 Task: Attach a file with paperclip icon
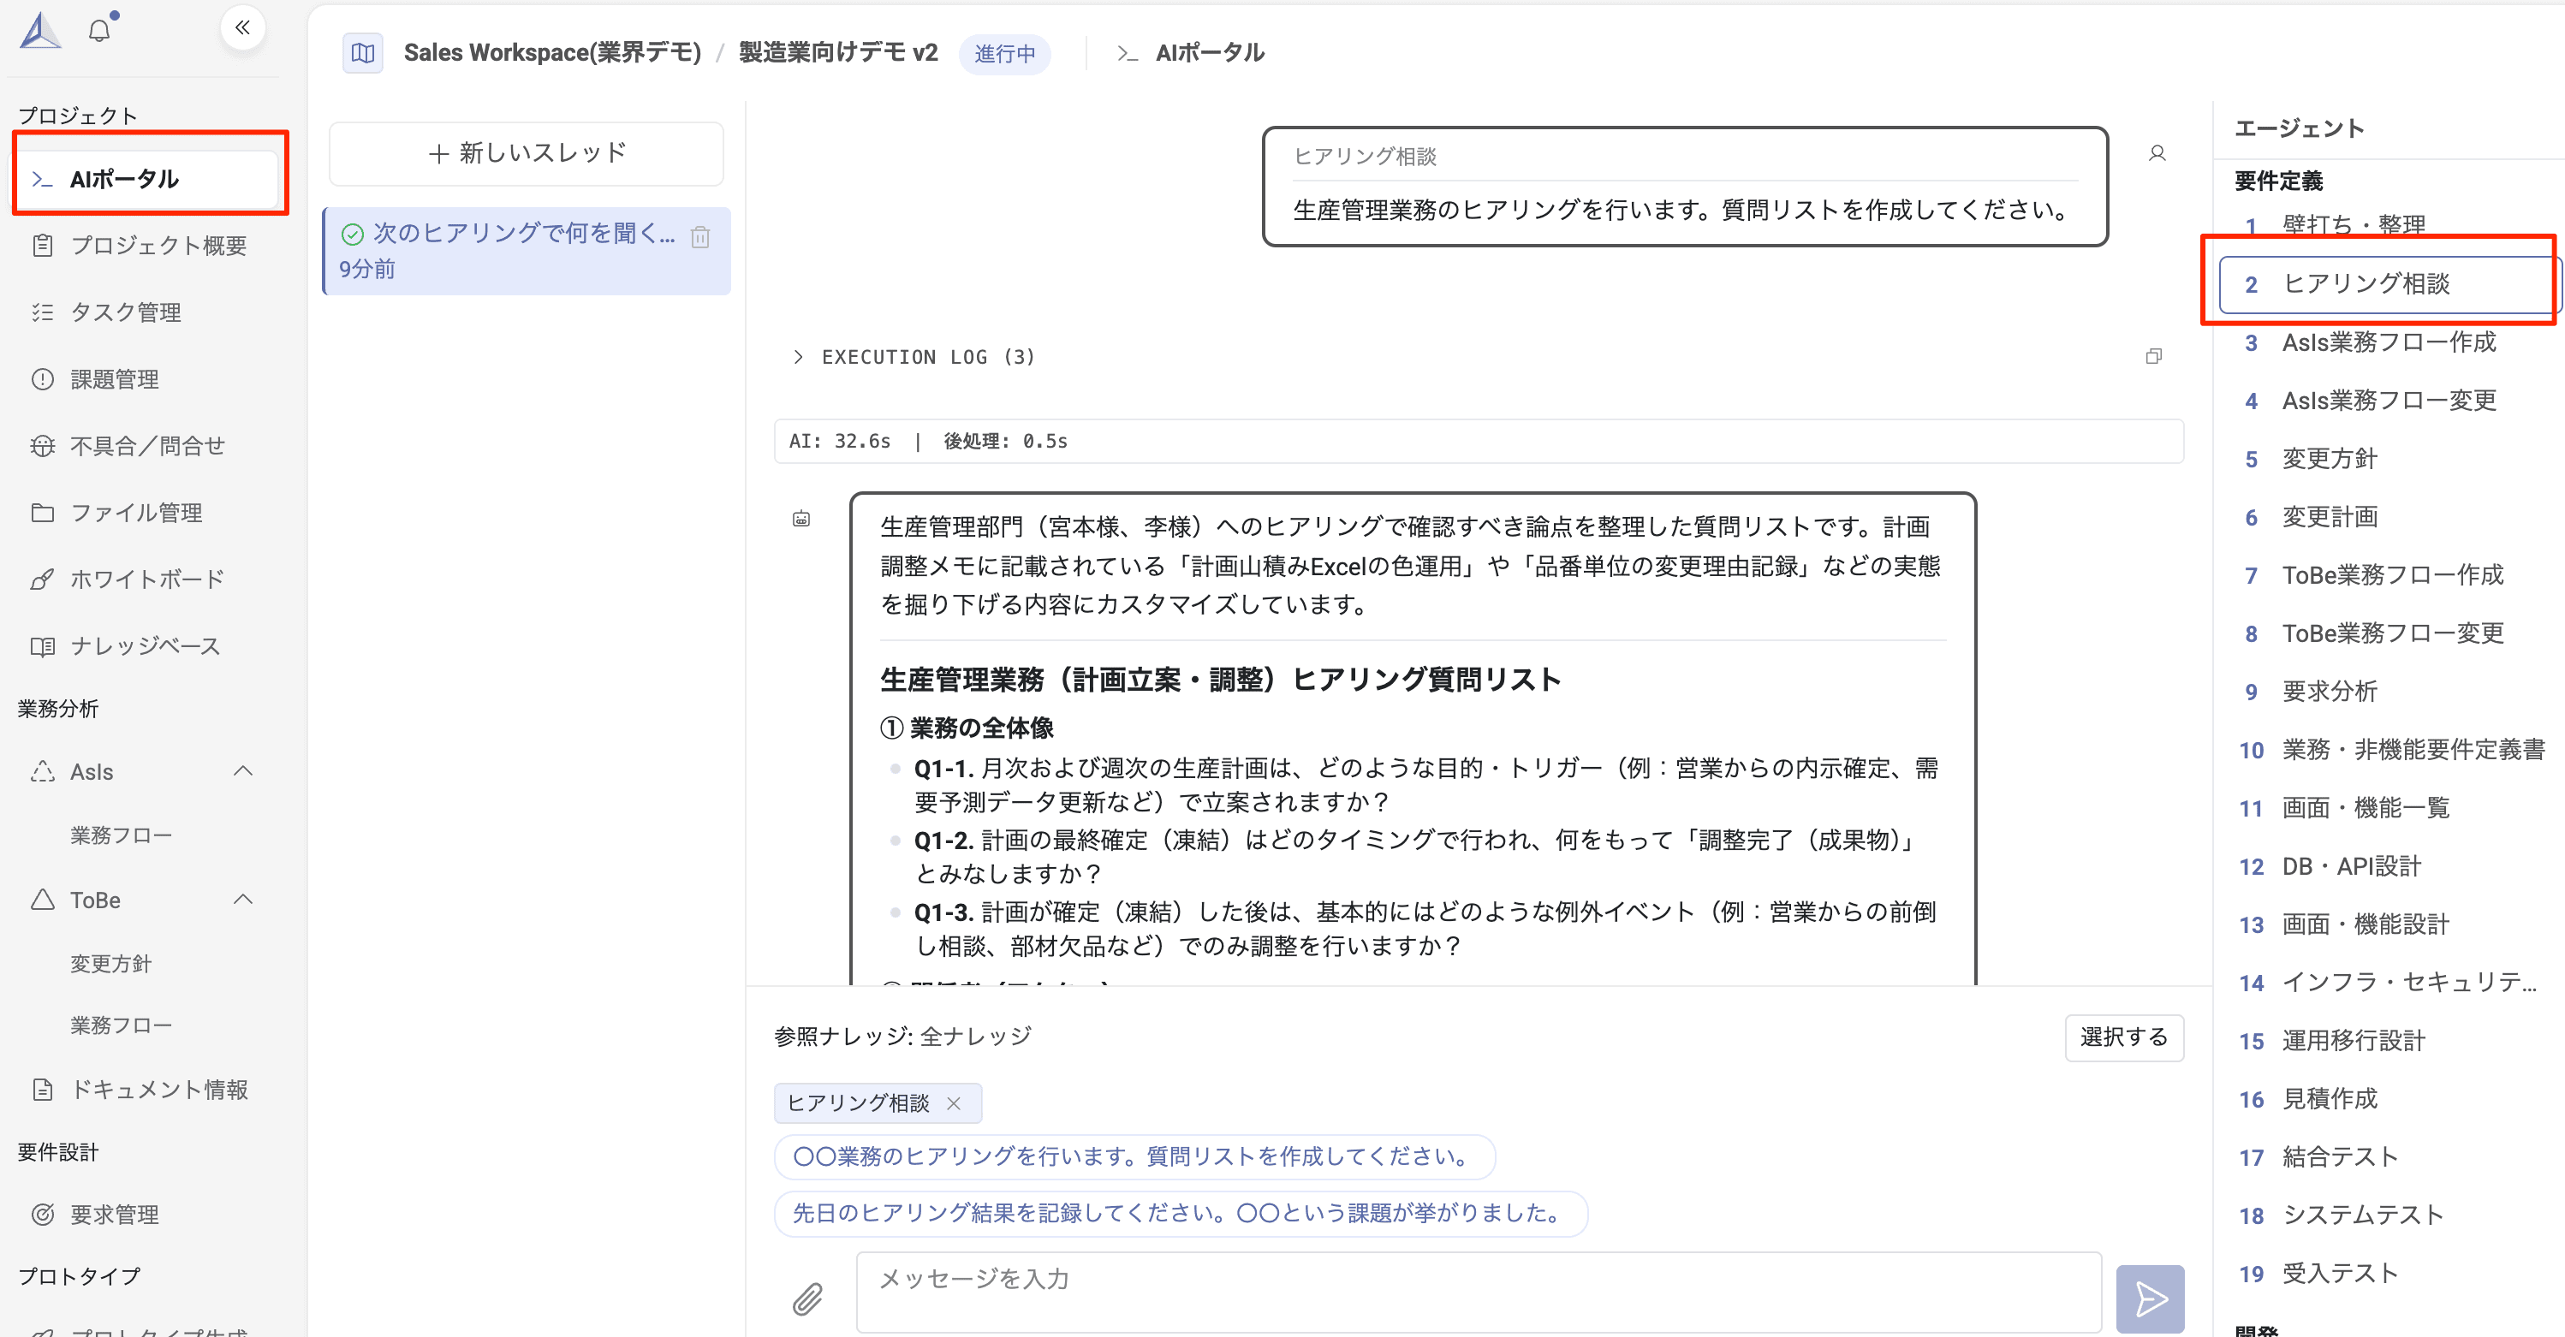(x=807, y=1298)
